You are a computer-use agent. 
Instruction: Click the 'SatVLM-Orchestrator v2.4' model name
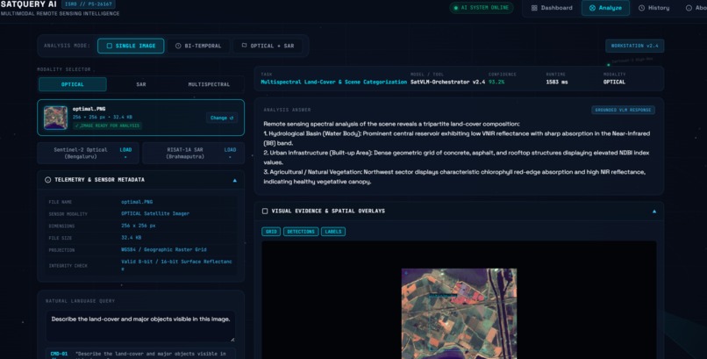pos(447,83)
